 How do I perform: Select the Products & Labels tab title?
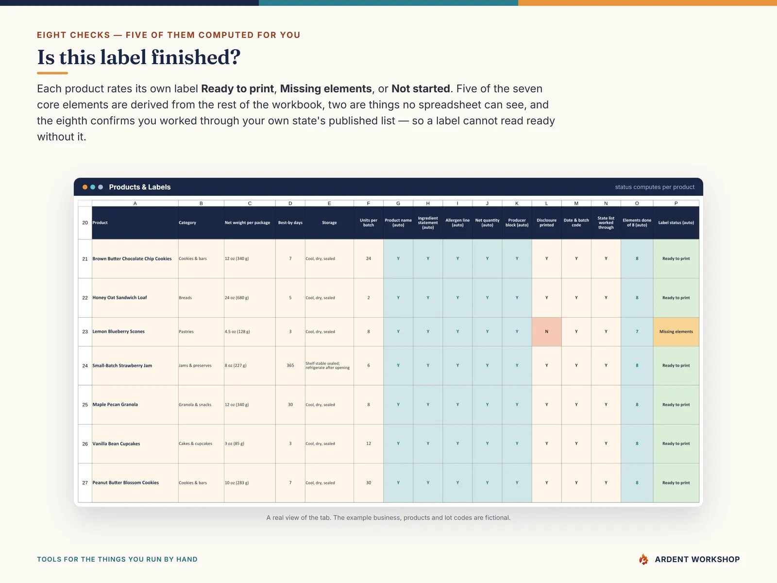(140, 187)
